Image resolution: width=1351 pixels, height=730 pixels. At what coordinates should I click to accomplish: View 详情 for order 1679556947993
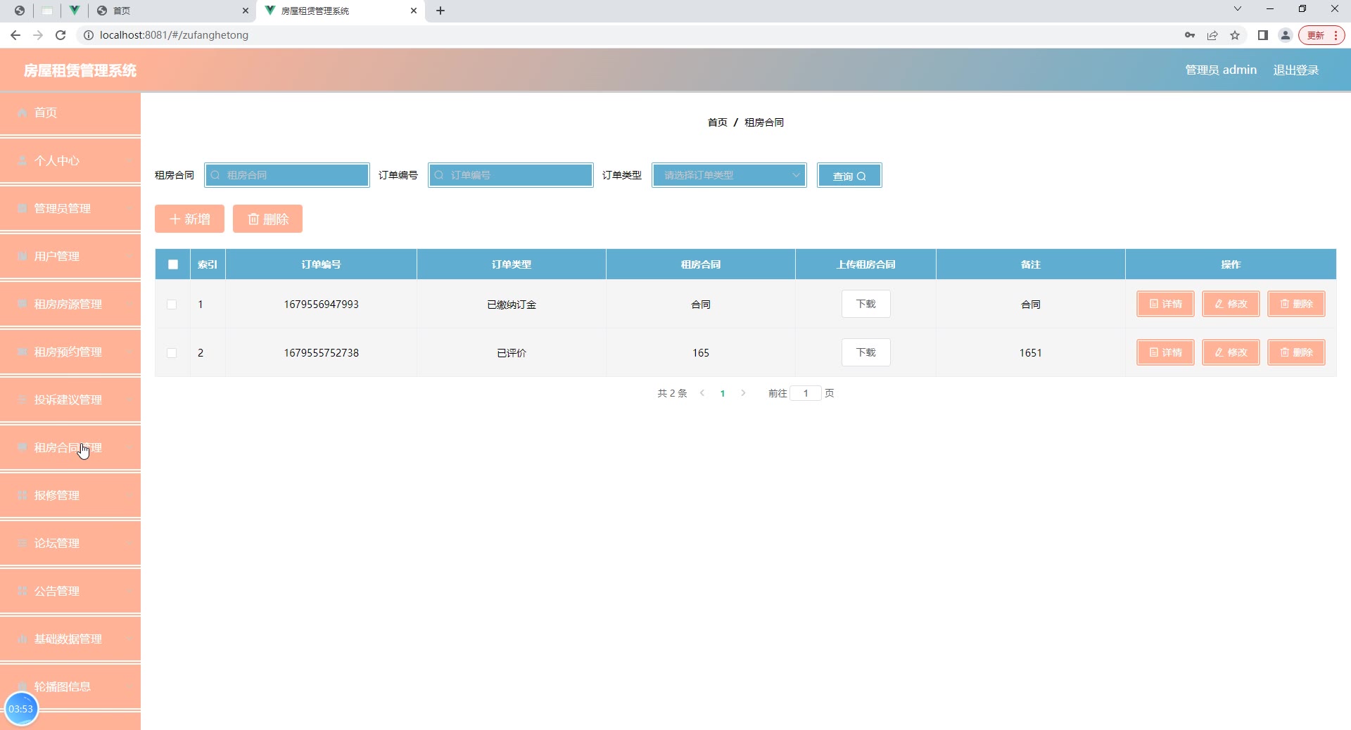tap(1165, 304)
